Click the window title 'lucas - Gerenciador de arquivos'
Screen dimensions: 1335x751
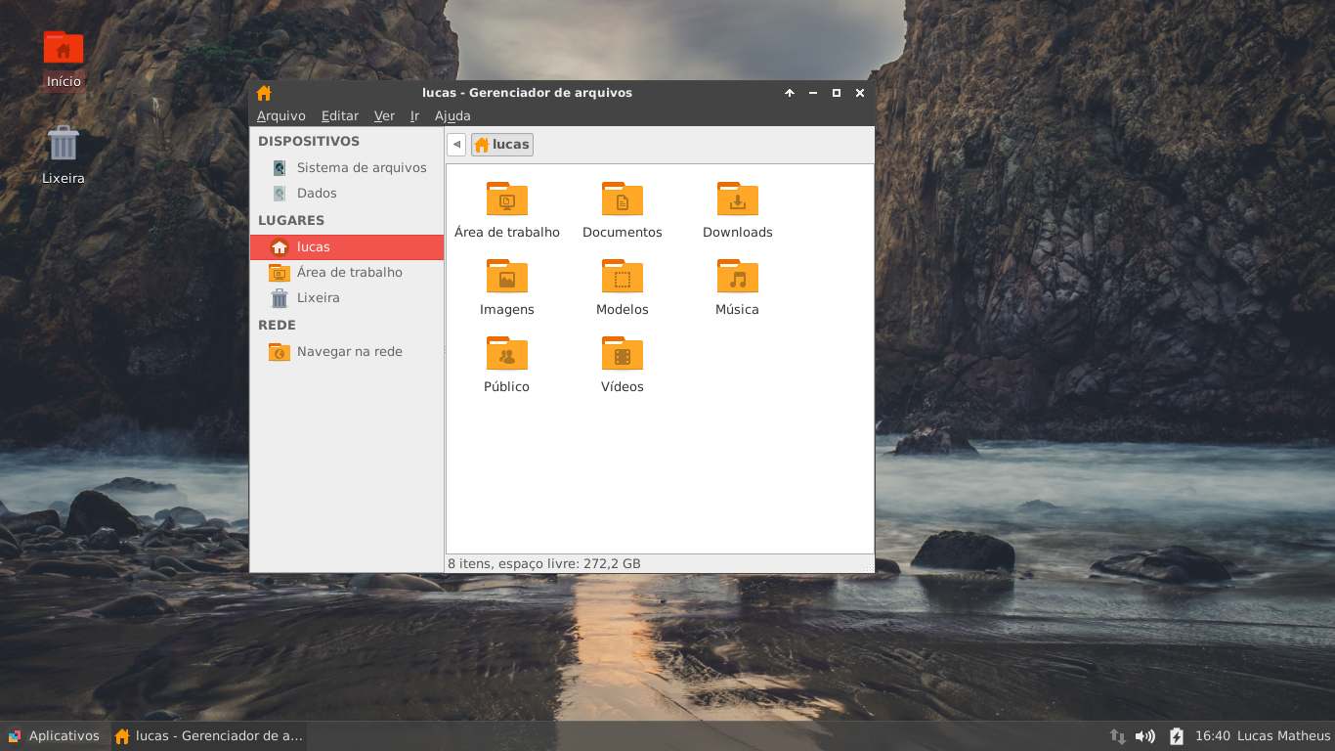click(x=528, y=93)
